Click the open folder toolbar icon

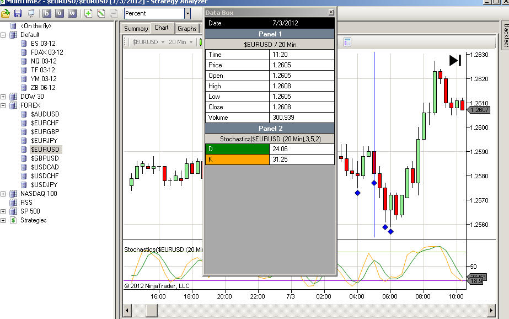(6, 13)
